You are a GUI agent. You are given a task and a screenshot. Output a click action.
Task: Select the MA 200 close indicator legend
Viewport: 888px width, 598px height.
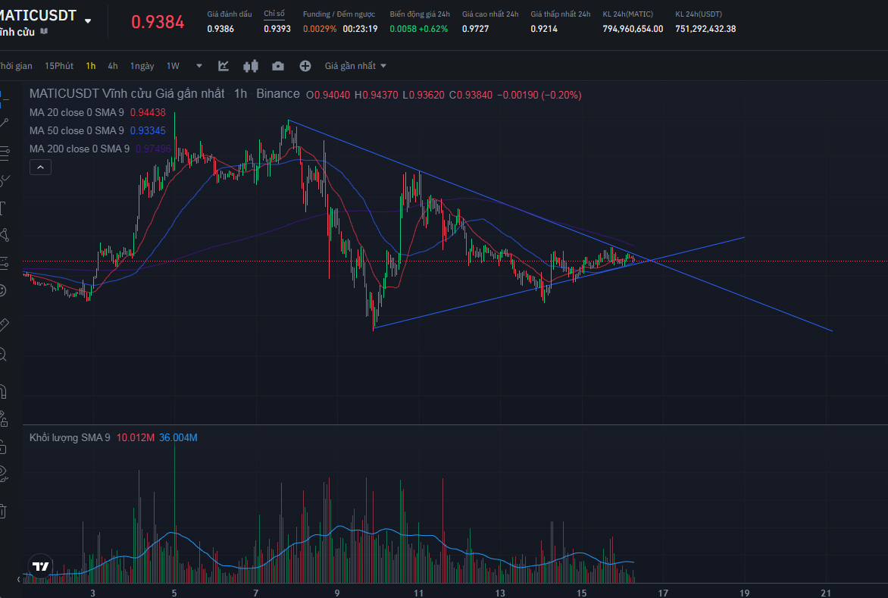(x=80, y=149)
